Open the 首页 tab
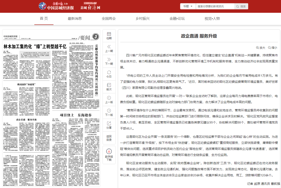 pyautogui.click(x=44, y=19)
